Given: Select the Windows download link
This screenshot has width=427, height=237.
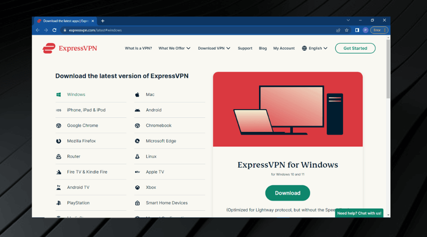Looking at the screenshot, I should pos(76,94).
